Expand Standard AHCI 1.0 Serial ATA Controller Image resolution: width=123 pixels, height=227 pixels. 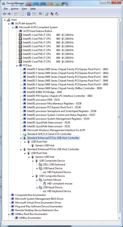tap(21, 134)
